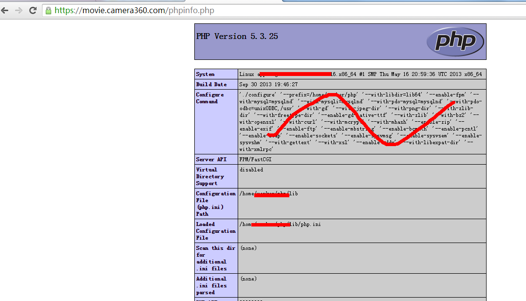Focus the address bar URL field

pos(284,10)
